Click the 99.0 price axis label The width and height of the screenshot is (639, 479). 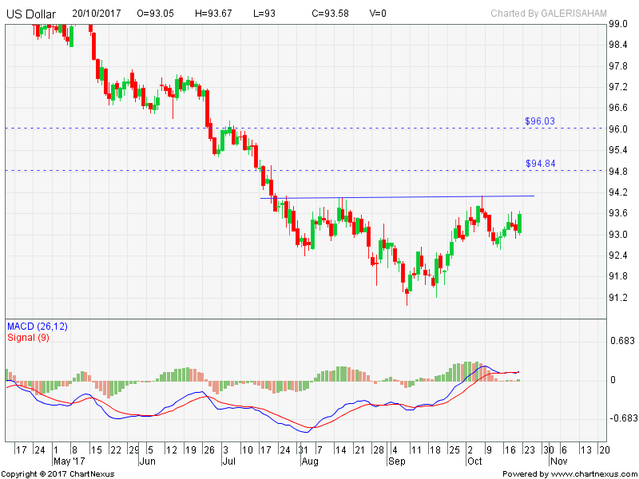(x=617, y=24)
